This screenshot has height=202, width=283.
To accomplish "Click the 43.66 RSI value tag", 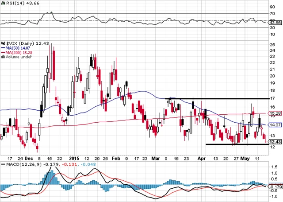I will [275, 22].
